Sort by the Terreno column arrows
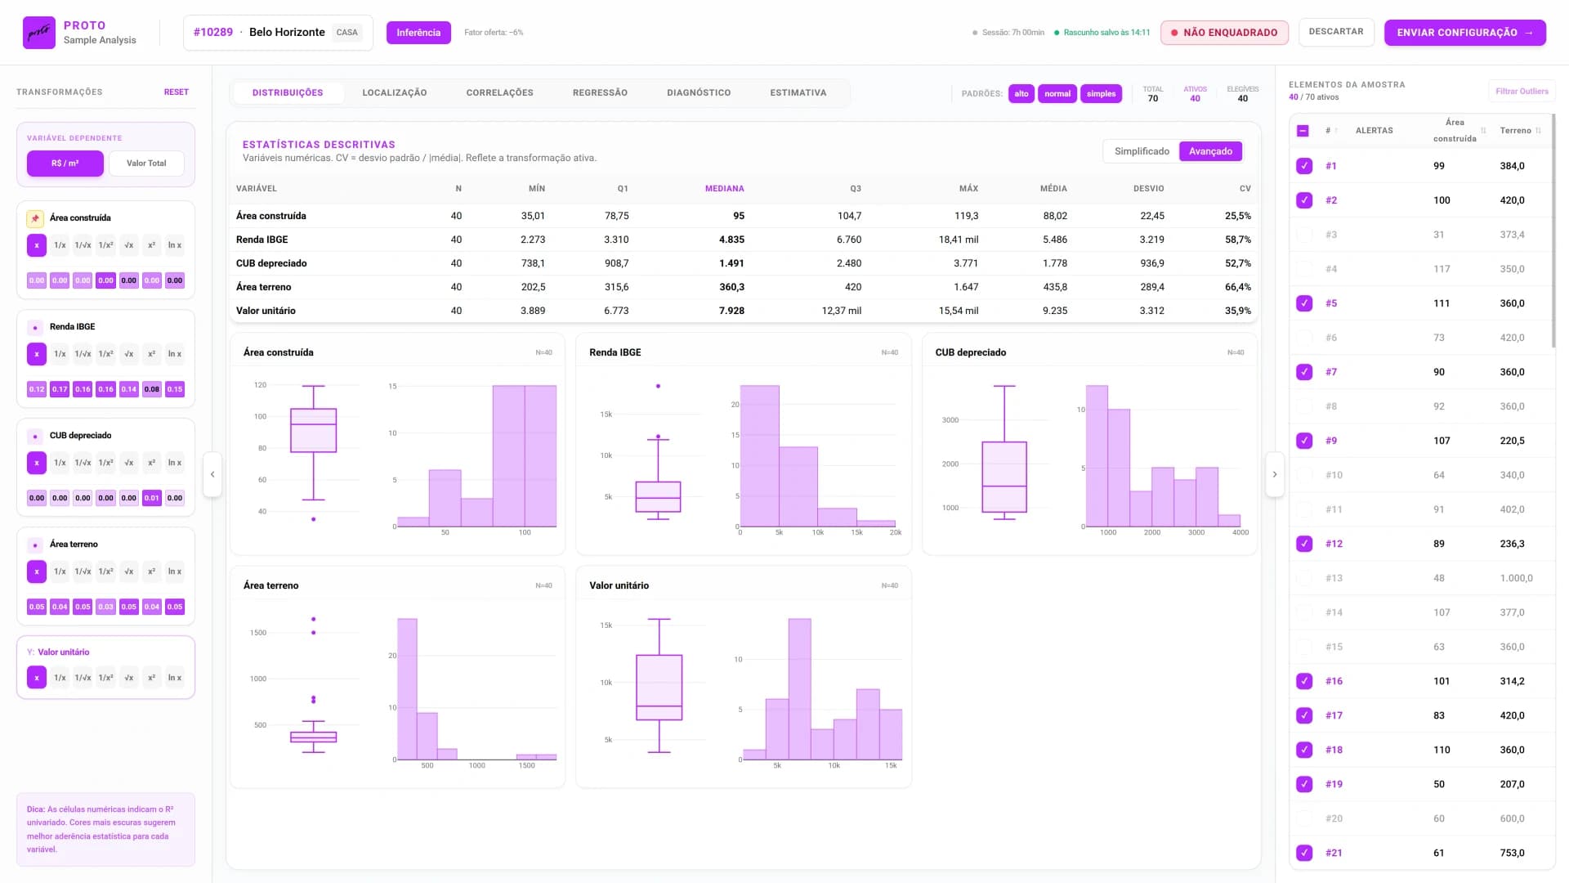This screenshot has width=1569, height=883. tap(1538, 131)
